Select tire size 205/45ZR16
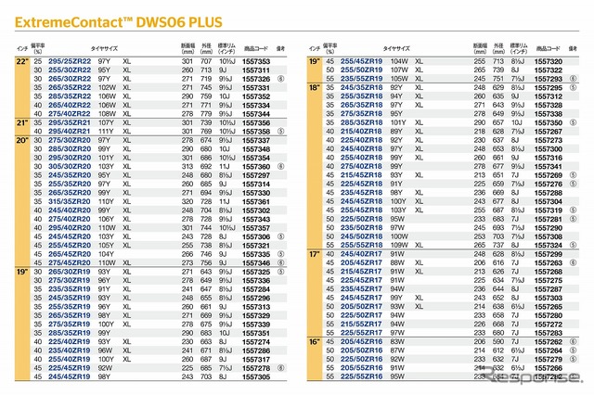The image size is (594, 395). tap(362, 341)
